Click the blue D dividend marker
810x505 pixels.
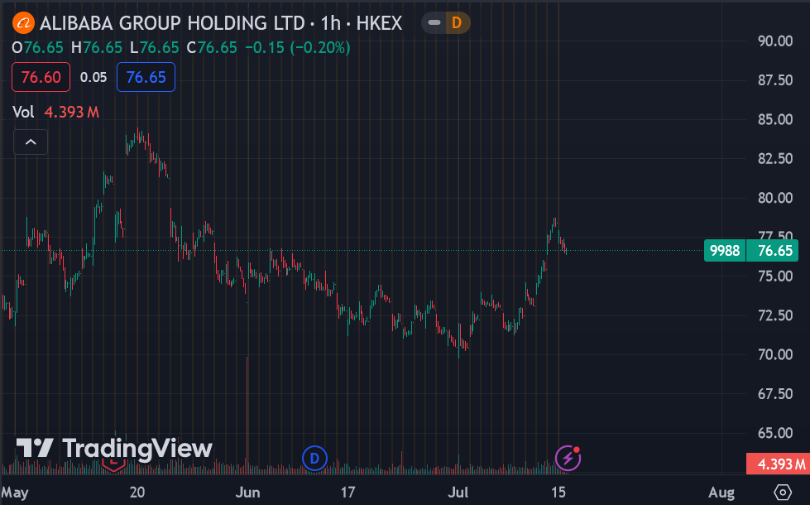pos(314,458)
